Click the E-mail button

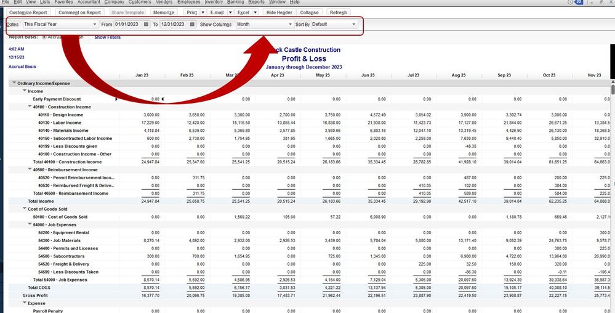click(x=217, y=12)
